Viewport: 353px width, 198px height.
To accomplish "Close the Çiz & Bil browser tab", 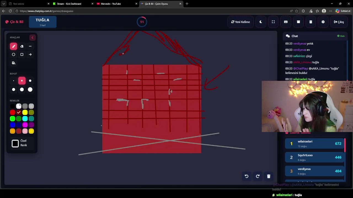I will (x=180, y=4).
